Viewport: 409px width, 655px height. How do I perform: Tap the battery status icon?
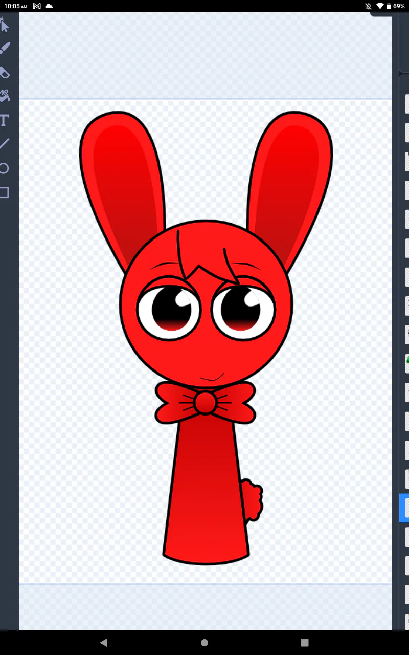(388, 6)
